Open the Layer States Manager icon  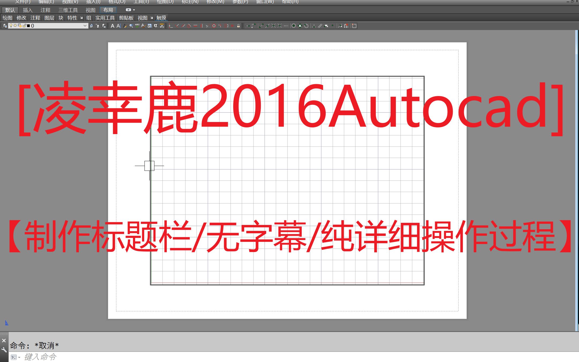coord(104,26)
